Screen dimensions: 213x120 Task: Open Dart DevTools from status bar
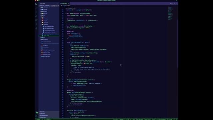(140, 119)
